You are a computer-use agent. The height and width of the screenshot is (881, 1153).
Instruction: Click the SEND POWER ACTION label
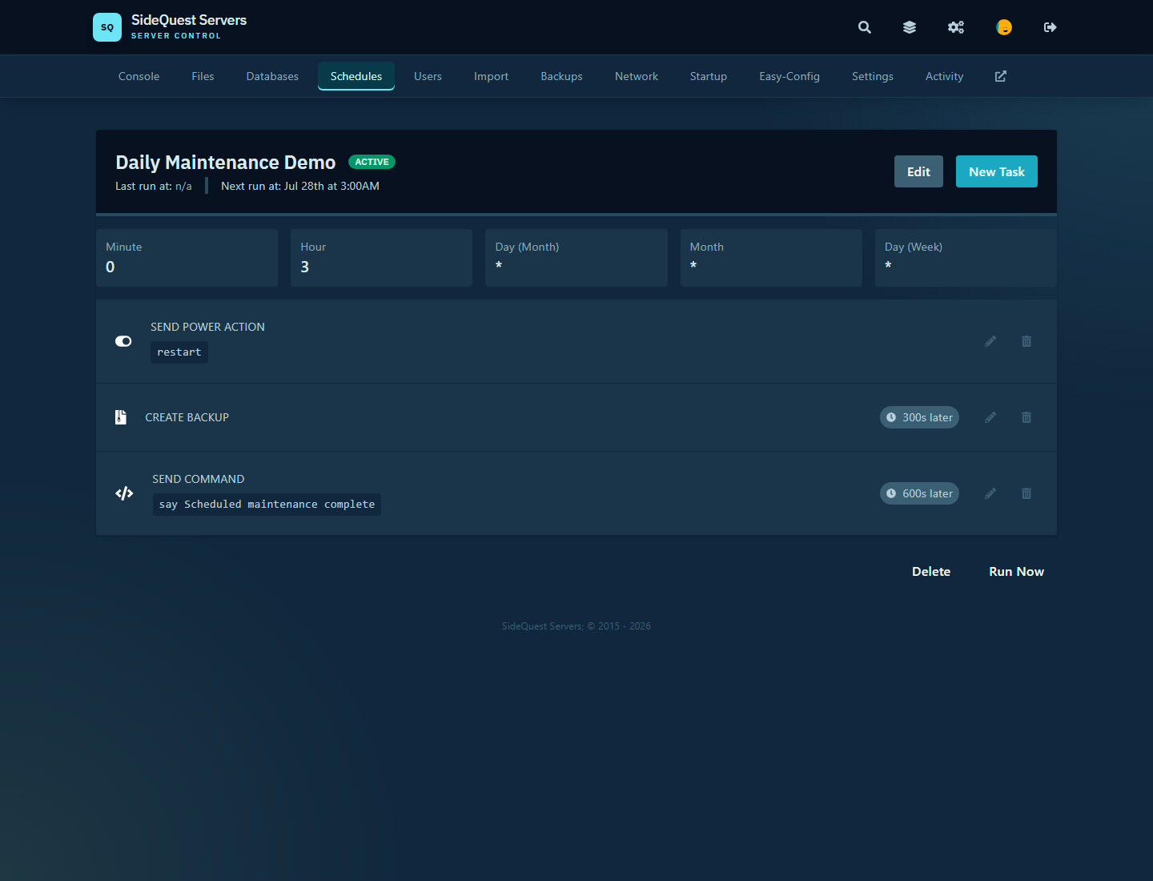tap(207, 327)
